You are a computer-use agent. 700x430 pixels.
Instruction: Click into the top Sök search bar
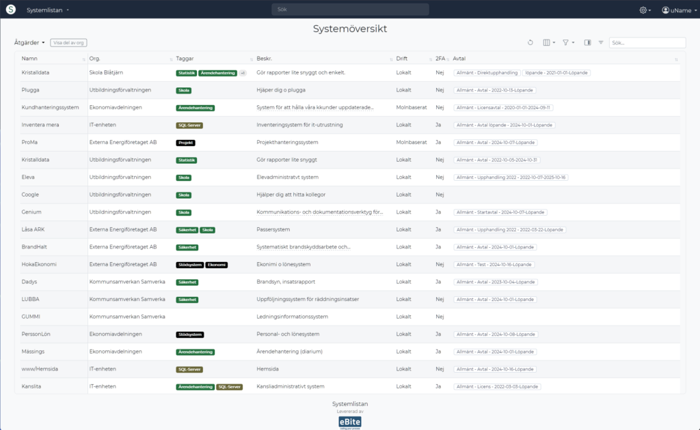coord(350,10)
